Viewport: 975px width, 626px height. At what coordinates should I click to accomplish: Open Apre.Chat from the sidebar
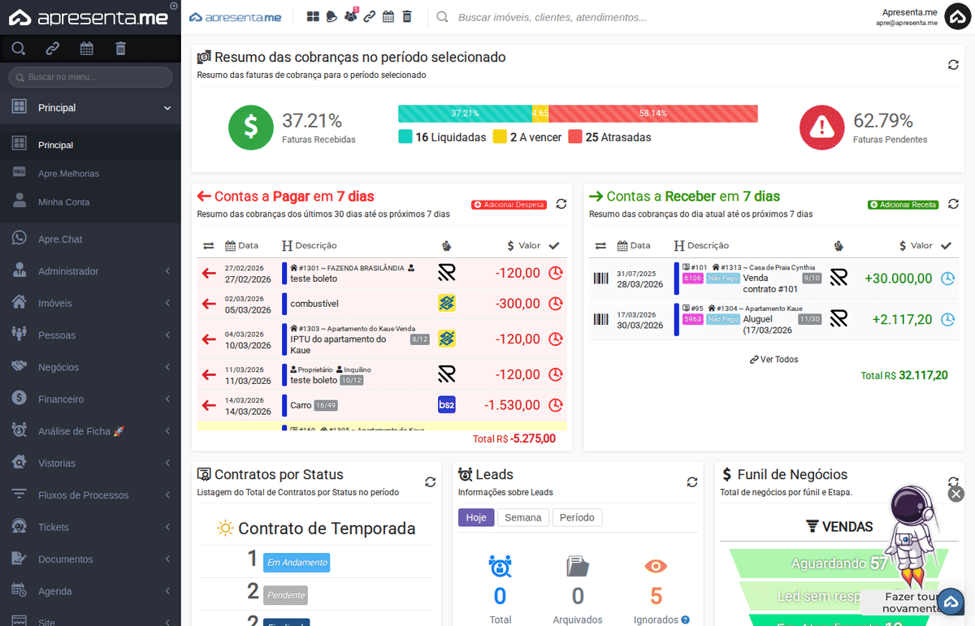click(60, 240)
